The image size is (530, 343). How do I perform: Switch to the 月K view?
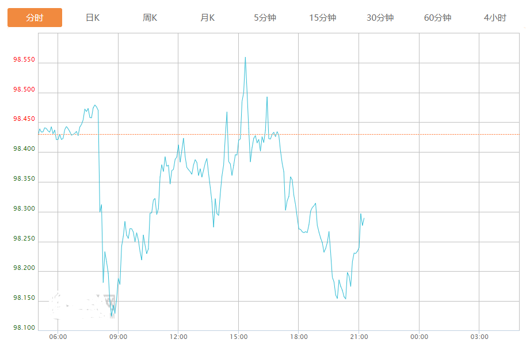point(207,18)
